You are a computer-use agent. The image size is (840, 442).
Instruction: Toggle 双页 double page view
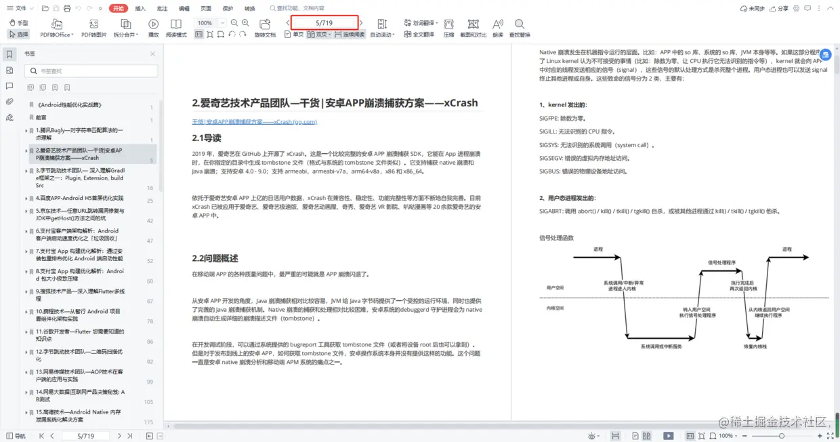tap(319, 34)
